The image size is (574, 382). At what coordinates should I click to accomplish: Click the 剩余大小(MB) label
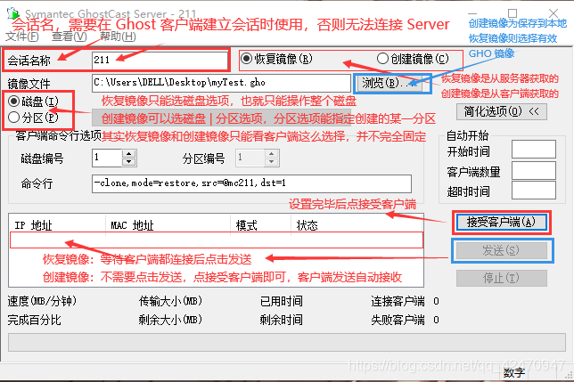pyautogui.click(x=170, y=320)
